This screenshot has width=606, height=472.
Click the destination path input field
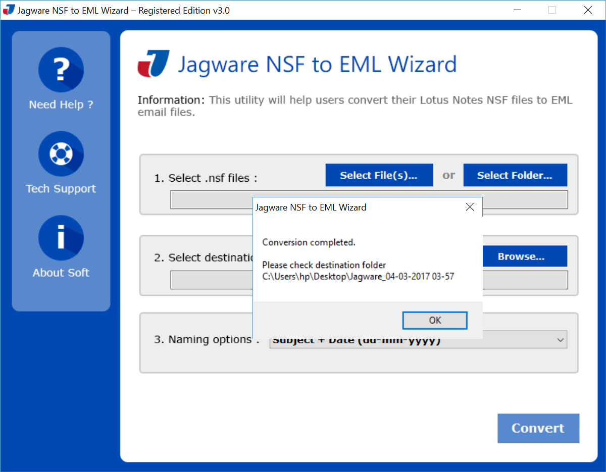[369, 280]
